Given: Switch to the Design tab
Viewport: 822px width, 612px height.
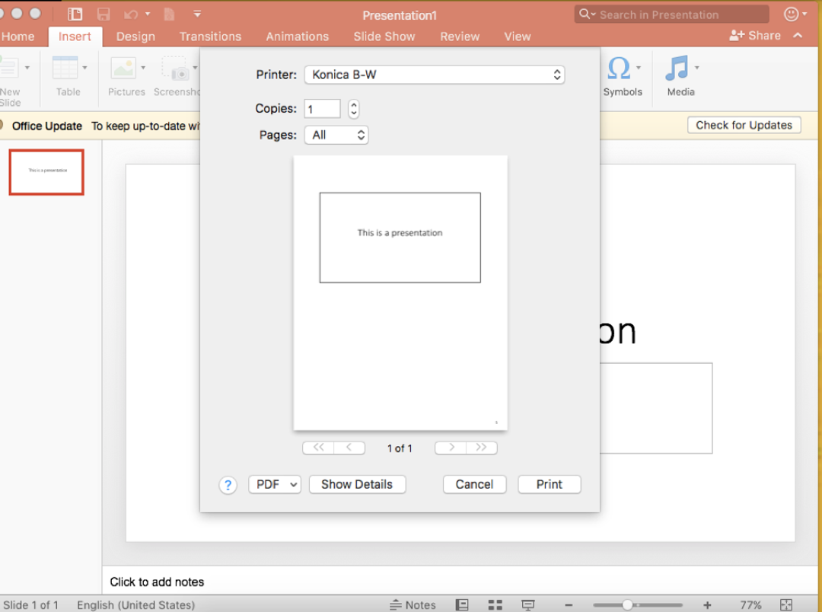Looking at the screenshot, I should point(135,36).
